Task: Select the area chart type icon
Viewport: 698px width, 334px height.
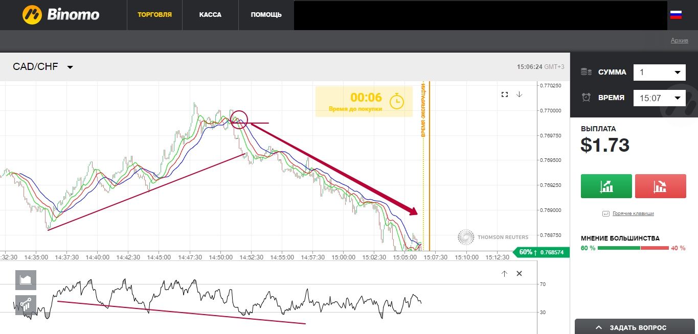Action: pos(26,280)
